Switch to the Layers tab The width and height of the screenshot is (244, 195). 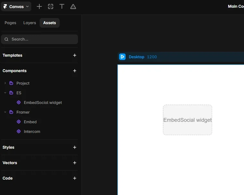point(30,23)
